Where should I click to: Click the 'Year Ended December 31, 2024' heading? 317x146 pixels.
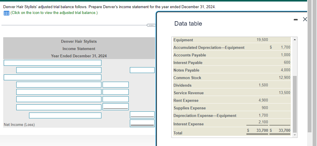(79, 56)
